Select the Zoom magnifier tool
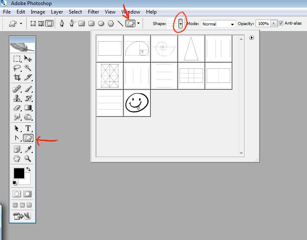This screenshot has width=307, height=240. pyautogui.click(x=28, y=158)
